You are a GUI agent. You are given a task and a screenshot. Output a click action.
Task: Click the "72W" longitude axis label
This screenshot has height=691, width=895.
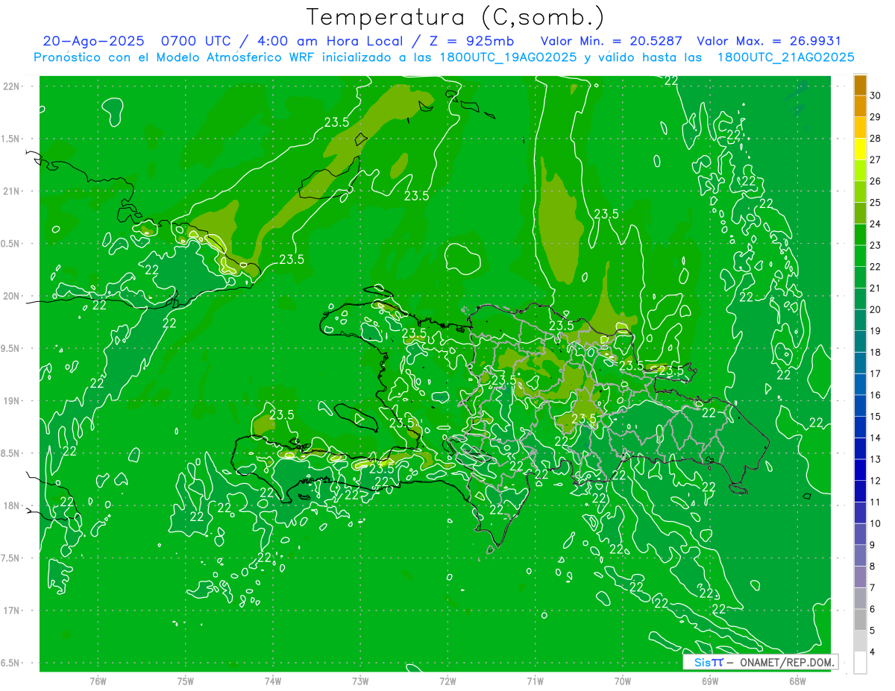click(447, 681)
